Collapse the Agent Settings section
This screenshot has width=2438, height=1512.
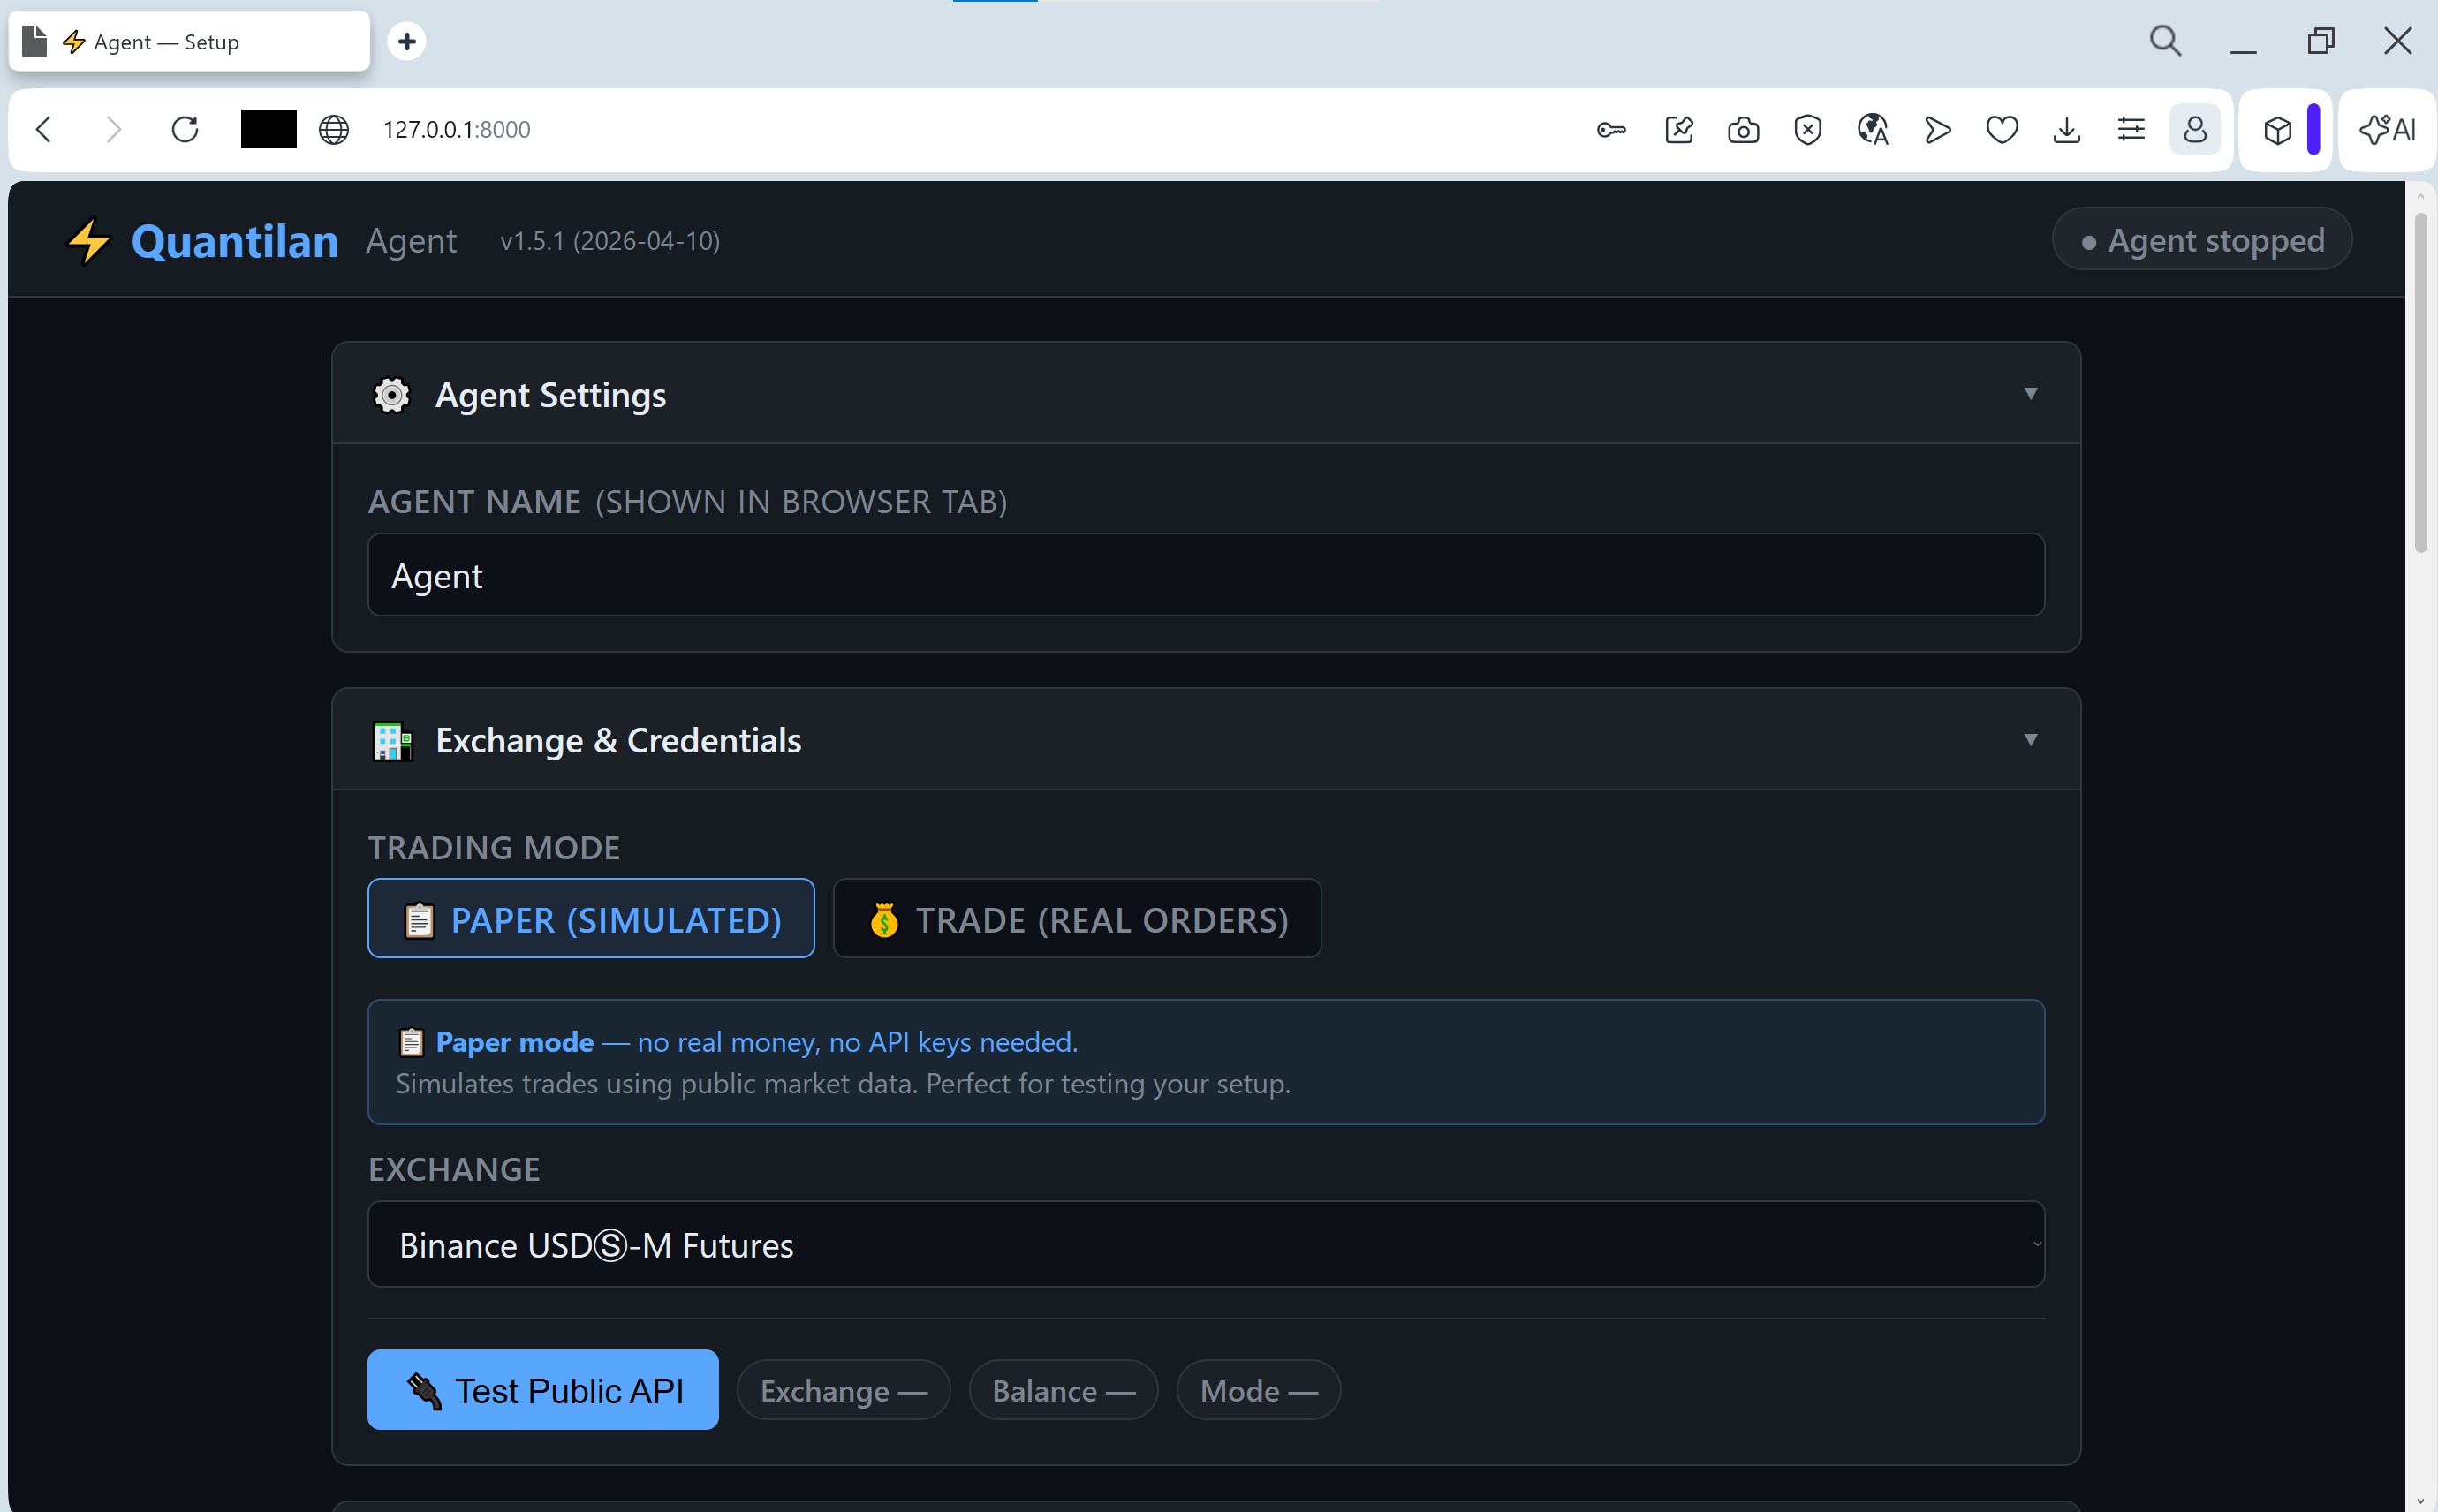2031,393
